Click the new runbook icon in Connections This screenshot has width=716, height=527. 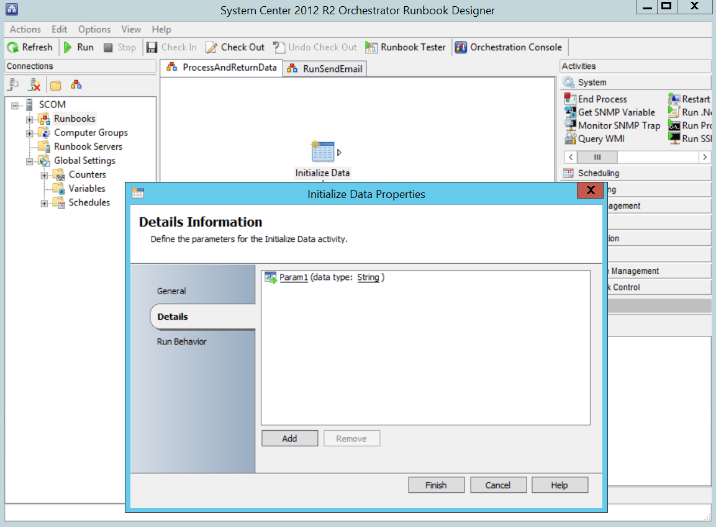click(76, 84)
